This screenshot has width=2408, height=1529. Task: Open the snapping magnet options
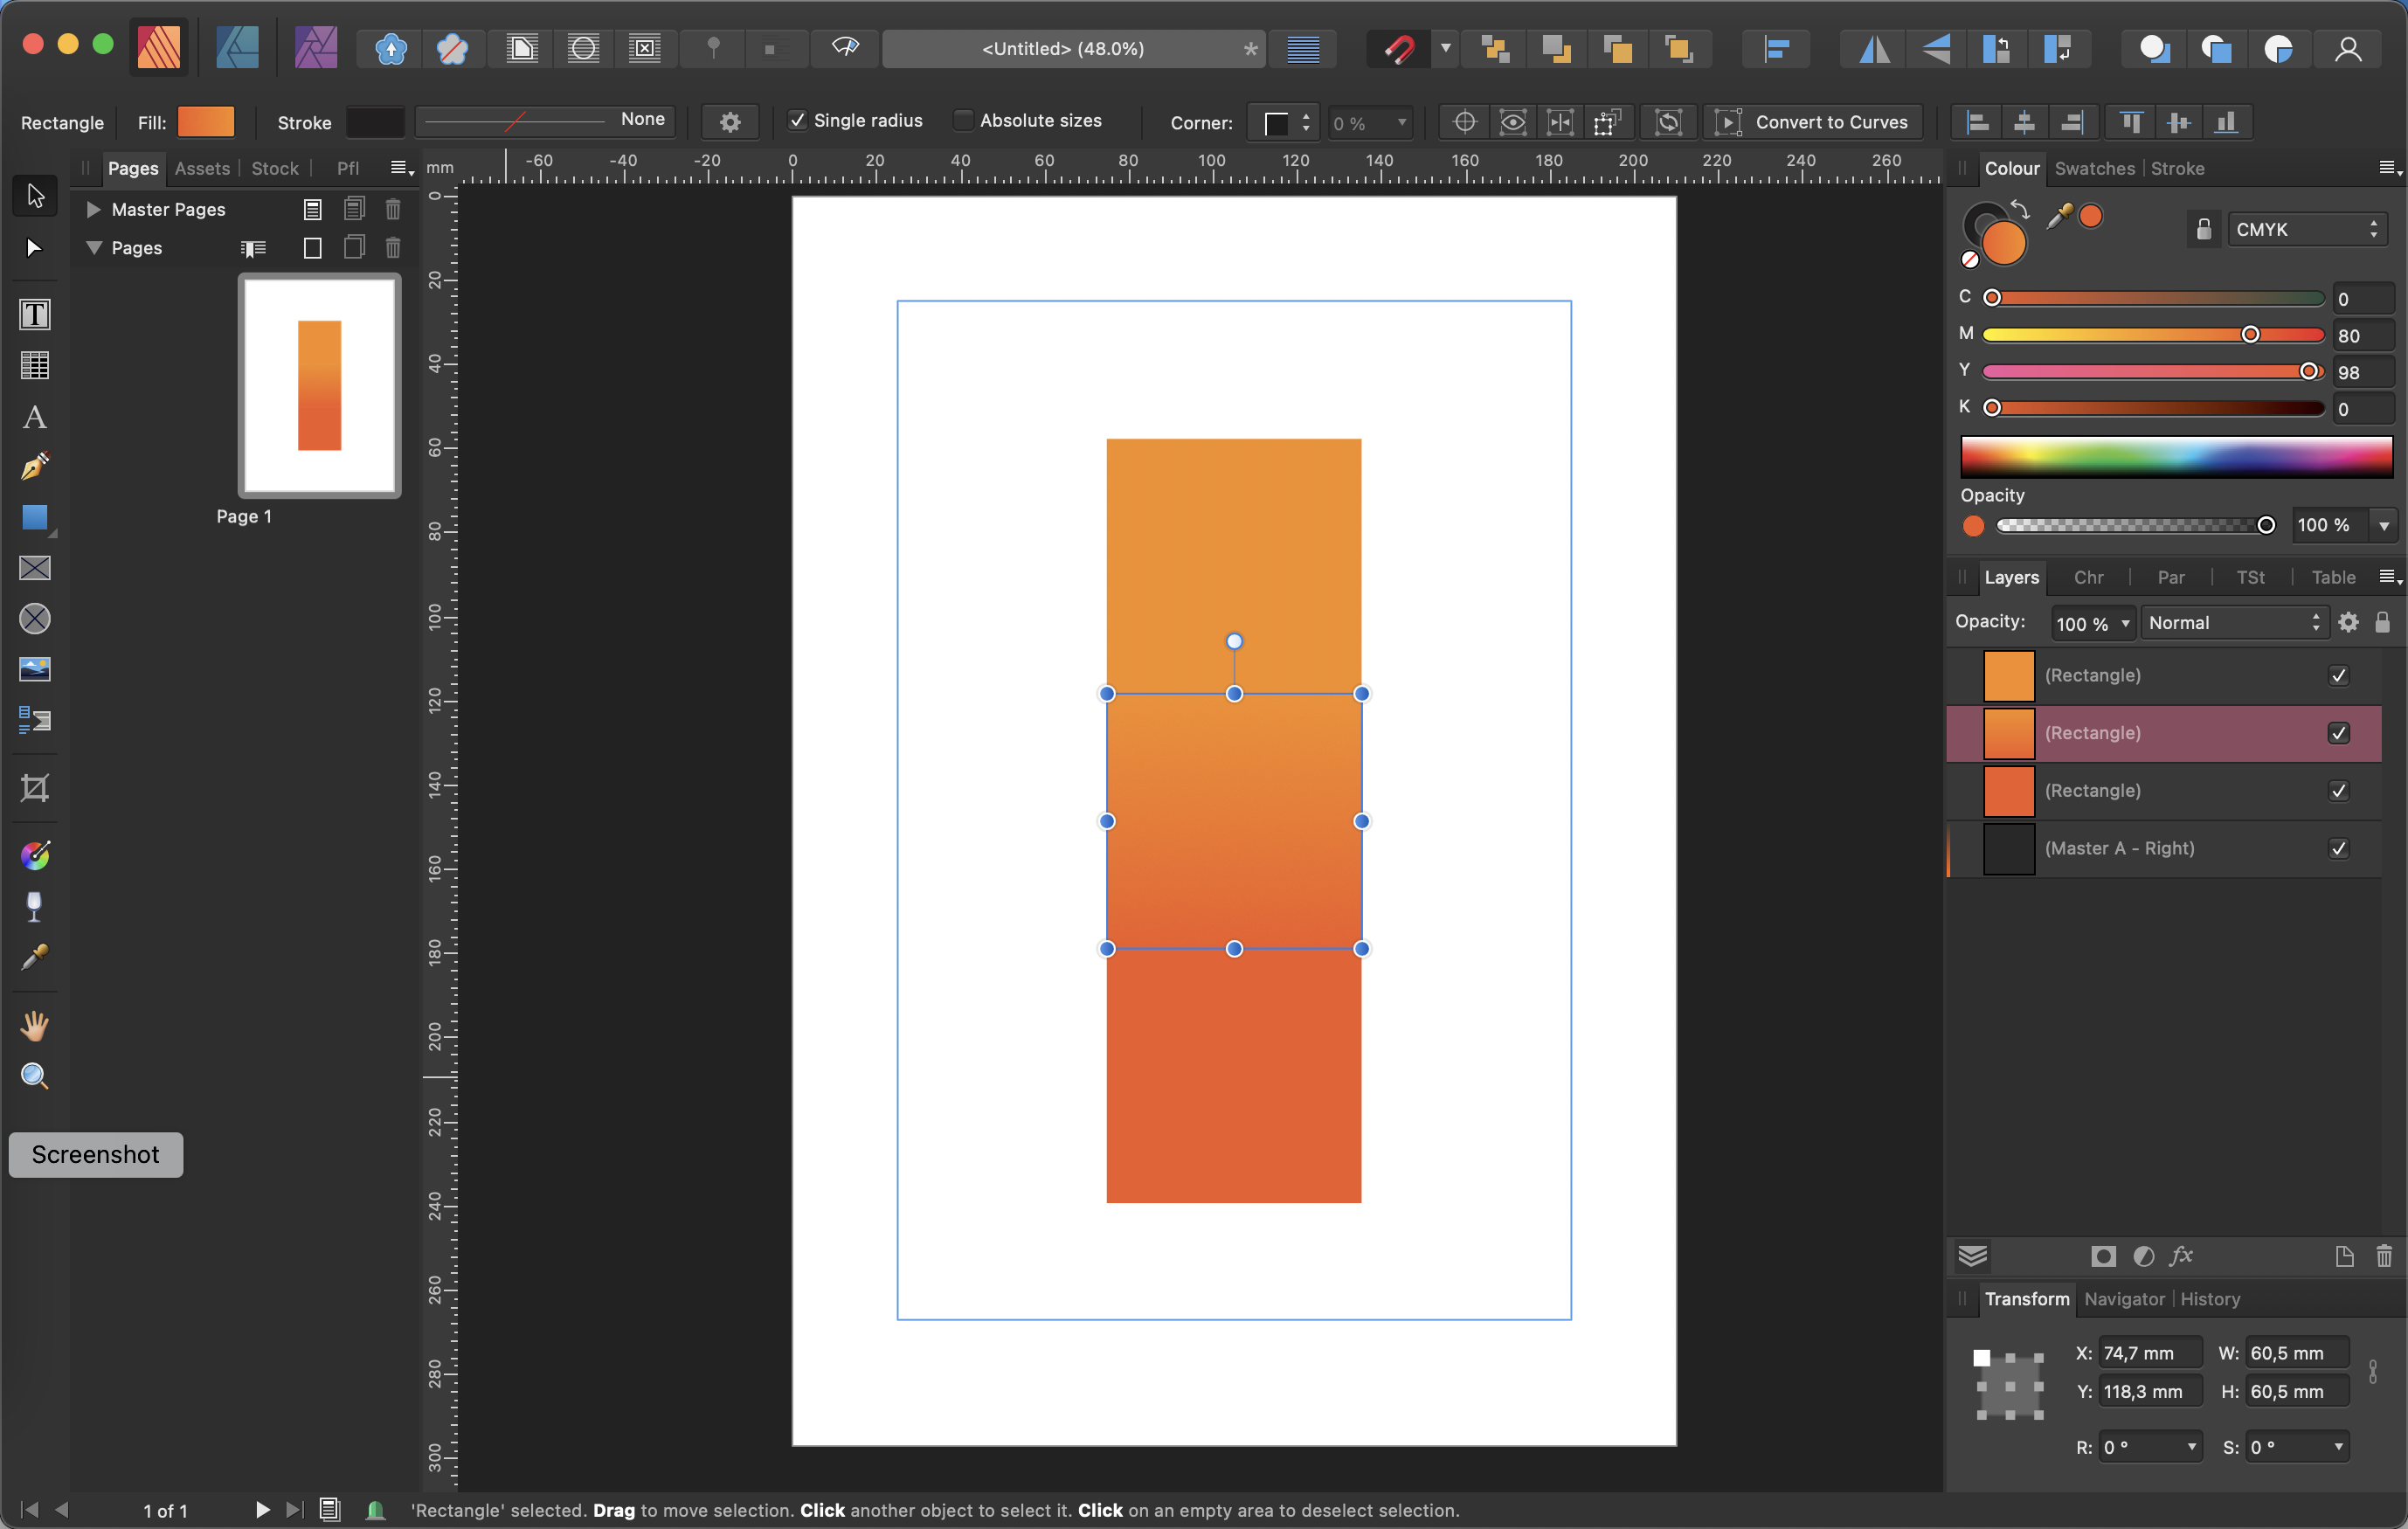tap(1443, 48)
